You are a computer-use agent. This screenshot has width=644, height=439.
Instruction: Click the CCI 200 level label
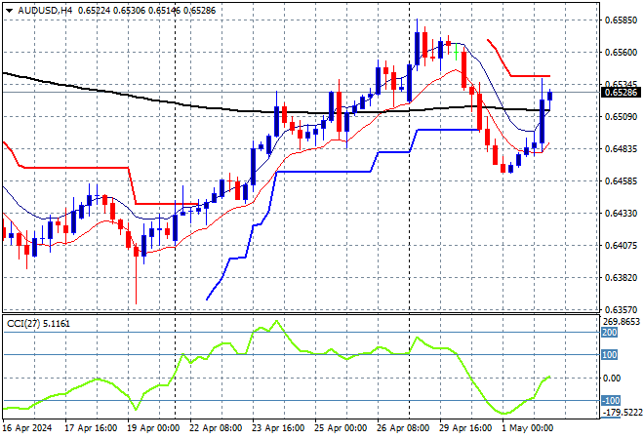tap(610, 333)
